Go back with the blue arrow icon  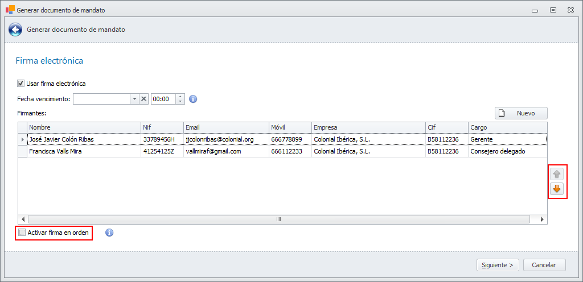[15, 30]
